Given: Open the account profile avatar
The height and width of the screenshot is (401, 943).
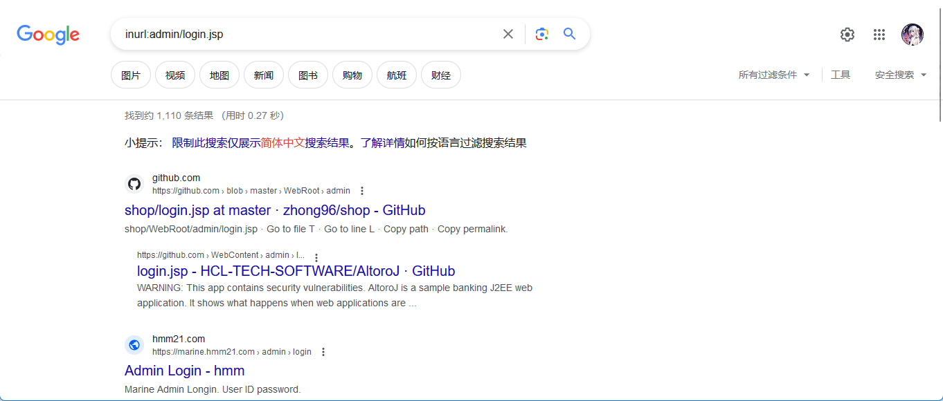Looking at the screenshot, I should click(x=913, y=35).
